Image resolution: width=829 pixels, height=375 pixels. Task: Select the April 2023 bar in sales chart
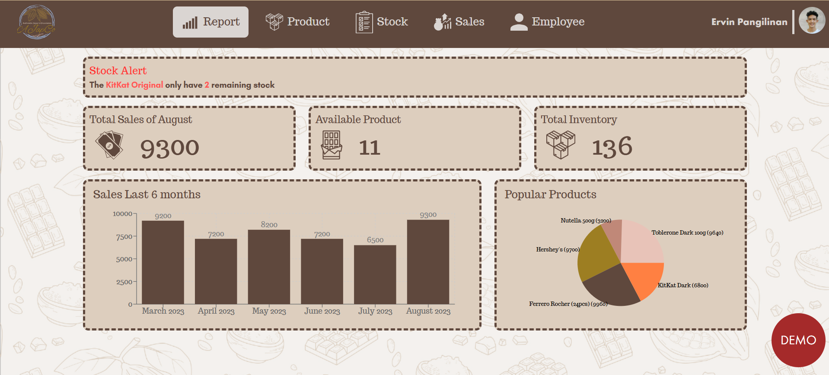(x=216, y=271)
